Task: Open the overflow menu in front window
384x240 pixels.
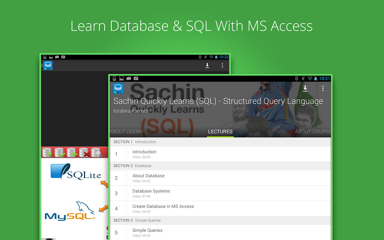Action: [x=323, y=88]
